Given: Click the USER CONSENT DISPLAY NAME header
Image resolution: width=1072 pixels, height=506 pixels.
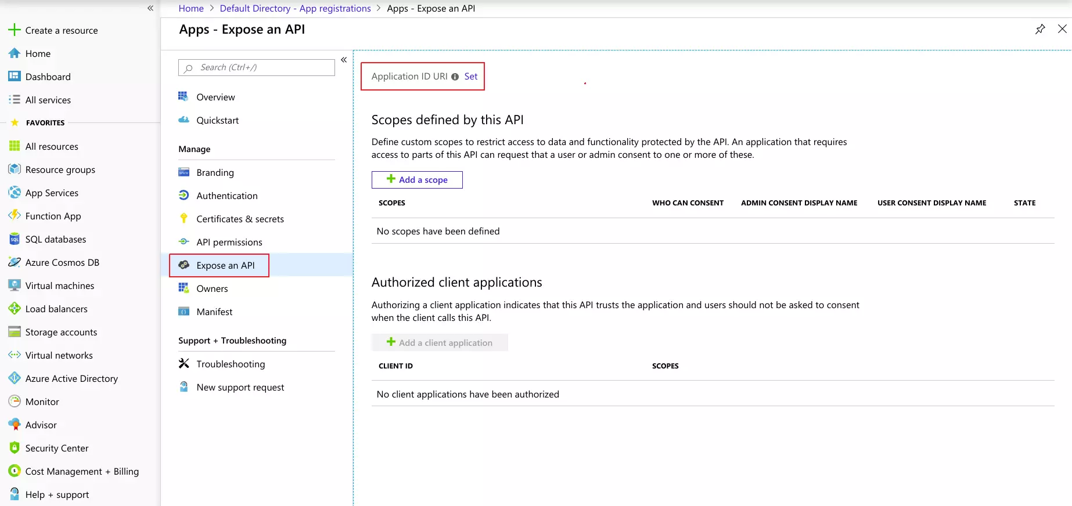Looking at the screenshot, I should pos(931,203).
